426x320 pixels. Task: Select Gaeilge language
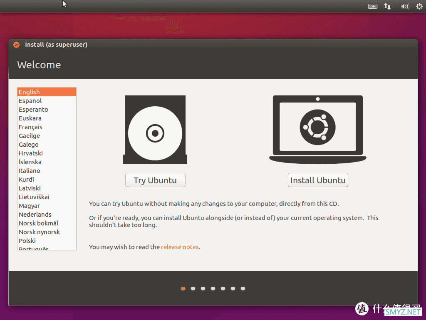47,135
